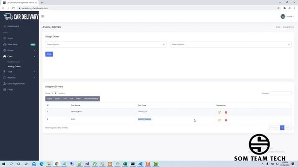Open blue VS Code from taskbar
Viewport: 298px width, 167px height.
[140, 164]
